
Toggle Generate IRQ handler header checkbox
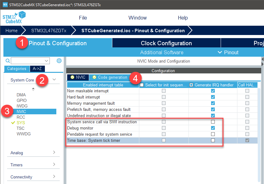(x=191, y=85)
